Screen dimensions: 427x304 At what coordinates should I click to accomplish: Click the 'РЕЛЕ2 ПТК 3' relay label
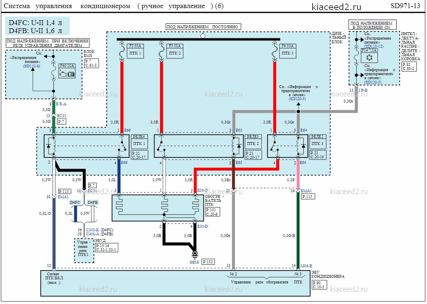click(x=318, y=141)
